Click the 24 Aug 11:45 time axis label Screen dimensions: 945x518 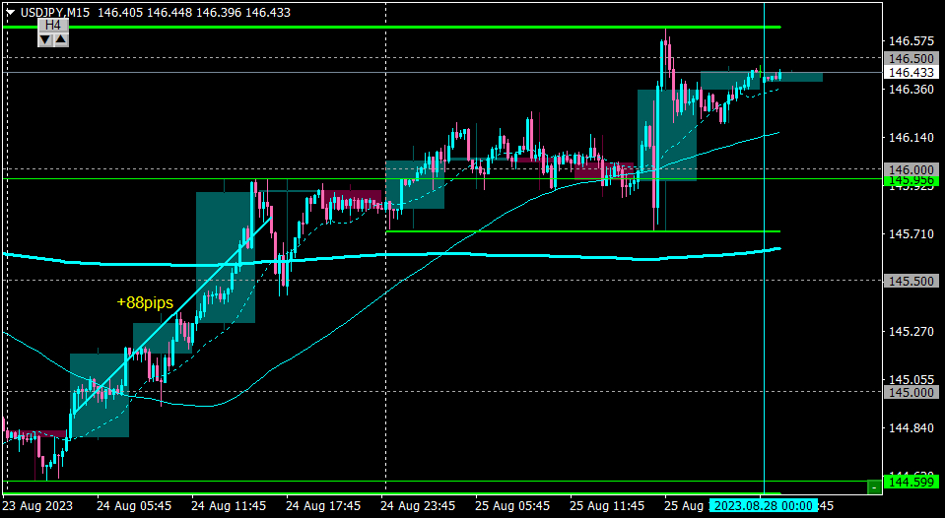click(229, 505)
